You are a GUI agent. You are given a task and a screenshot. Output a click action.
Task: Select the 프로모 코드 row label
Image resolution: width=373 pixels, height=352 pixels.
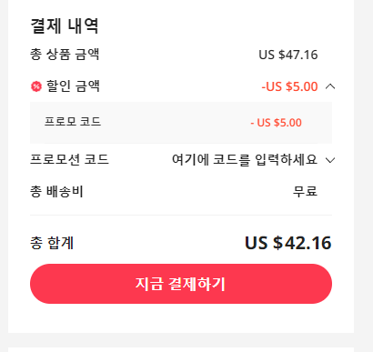tap(73, 122)
